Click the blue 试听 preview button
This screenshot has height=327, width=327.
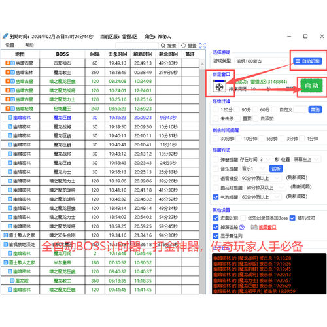click(276, 169)
